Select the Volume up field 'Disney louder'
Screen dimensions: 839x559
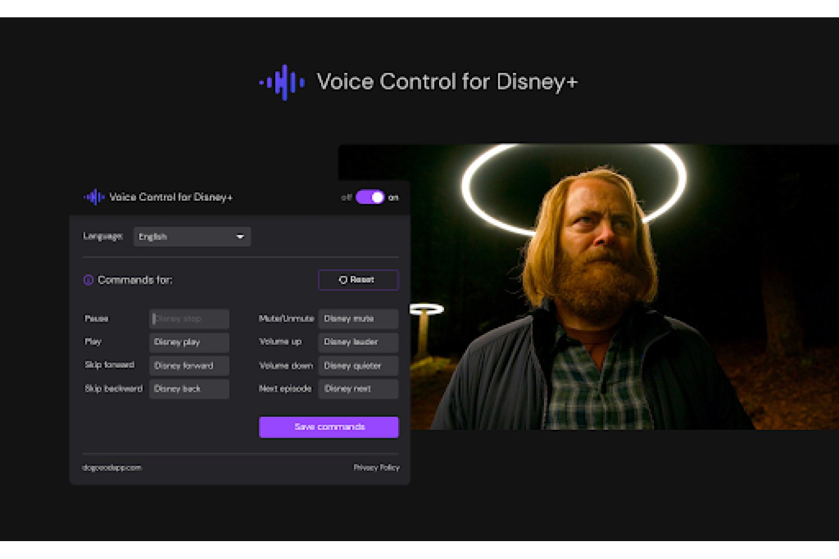(x=358, y=342)
